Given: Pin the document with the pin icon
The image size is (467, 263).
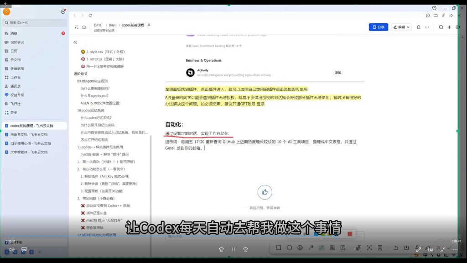Looking at the screenshot, I should coord(149,25).
